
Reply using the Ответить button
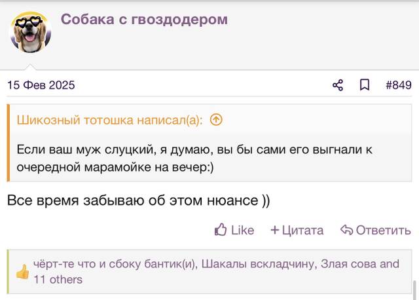[x=375, y=230]
